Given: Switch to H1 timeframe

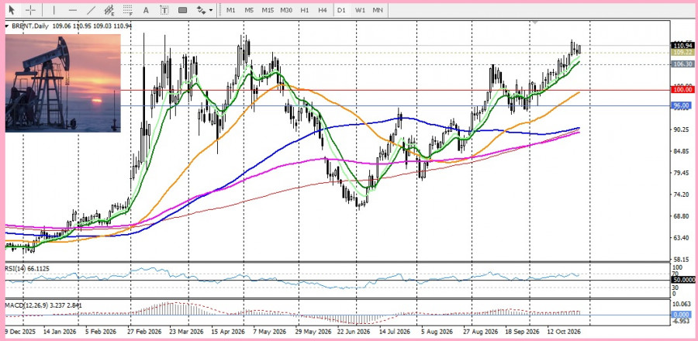Looking at the screenshot, I should pyautogui.click(x=305, y=10).
